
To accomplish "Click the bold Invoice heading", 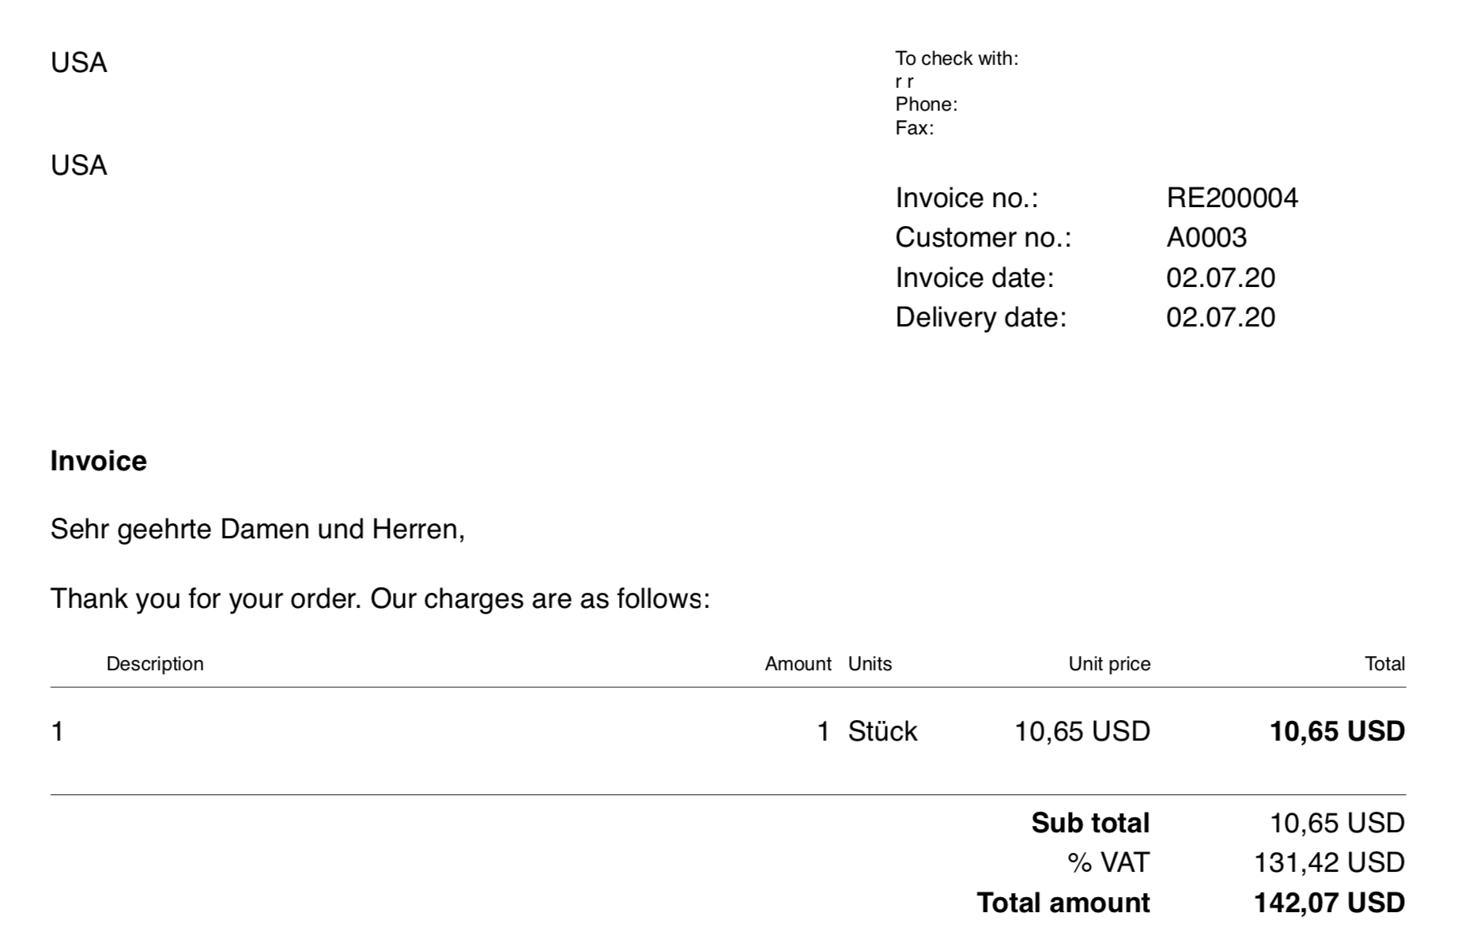I will click(x=99, y=461).
